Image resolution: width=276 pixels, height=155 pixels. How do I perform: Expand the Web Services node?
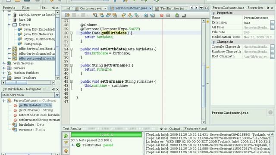(4, 63)
